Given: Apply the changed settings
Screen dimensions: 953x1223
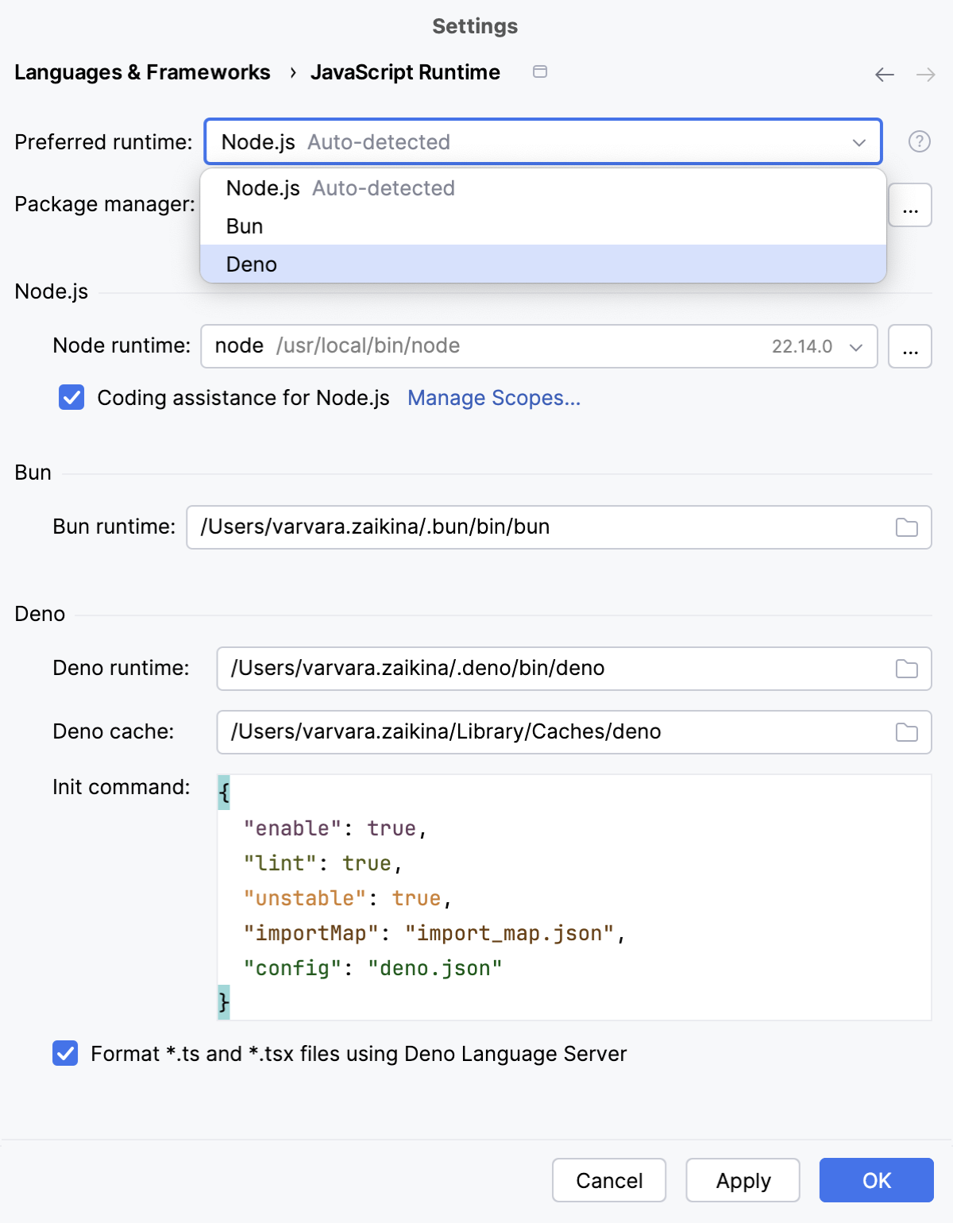Looking at the screenshot, I should coord(743,1180).
